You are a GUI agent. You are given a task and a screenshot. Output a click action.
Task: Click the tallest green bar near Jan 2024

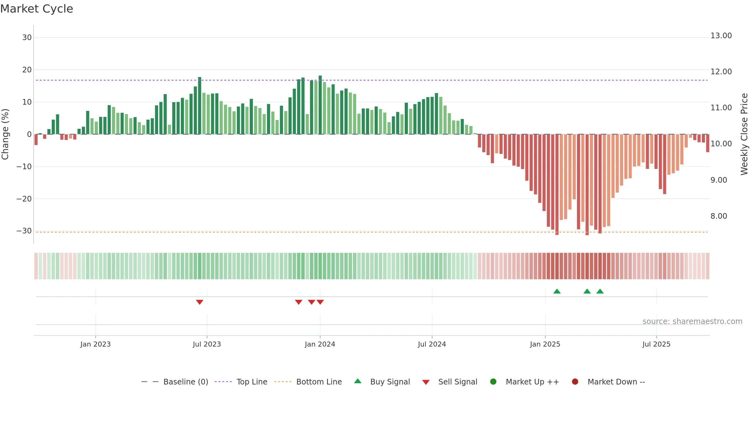(x=320, y=105)
